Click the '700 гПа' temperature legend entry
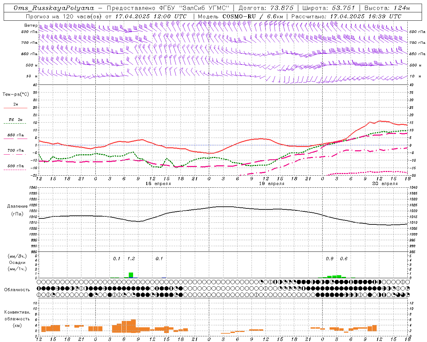Image resolution: width=427 pixels, height=342 pixels. coord(16,151)
